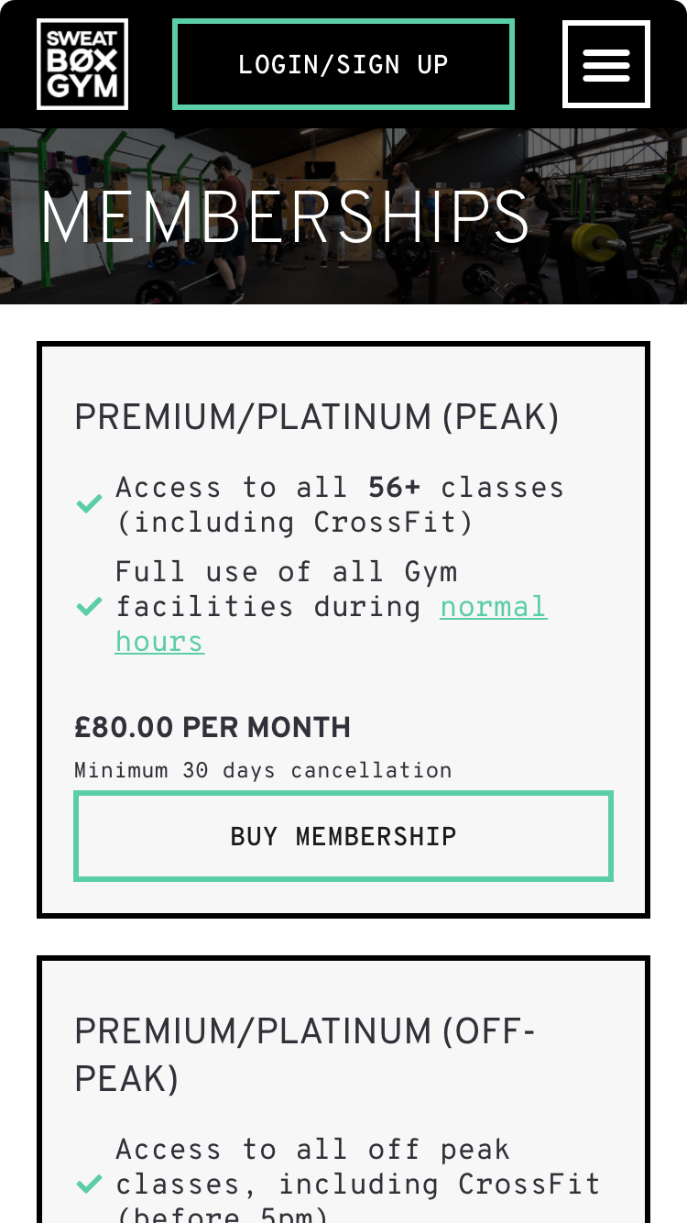The image size is (687, 1223).
Task: Click the bold 56+ text
Action: [394, 488]
